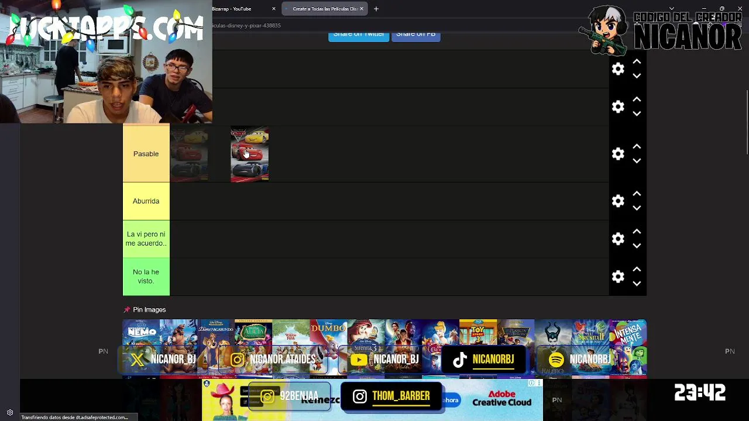The height and width of the screenshot is (421, 749).
Task: Move the row above Pasable up
Action: [637, 99]
